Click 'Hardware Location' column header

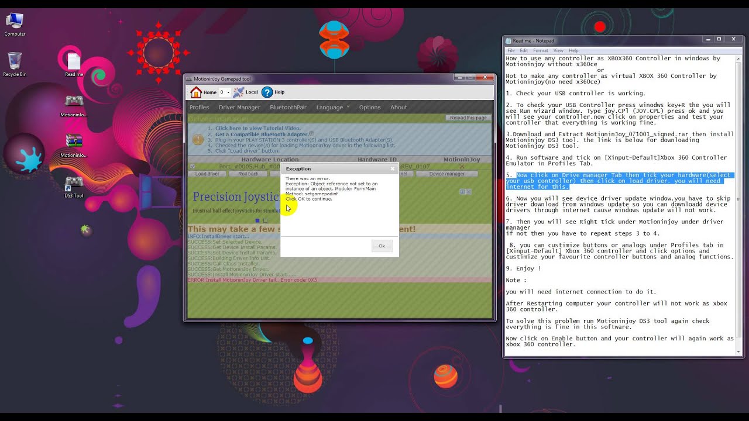click(x=270, y=159)
